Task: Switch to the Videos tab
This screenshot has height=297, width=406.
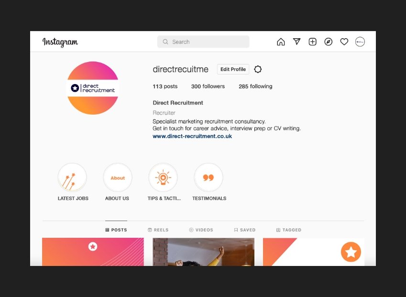Action: [201, 230]
